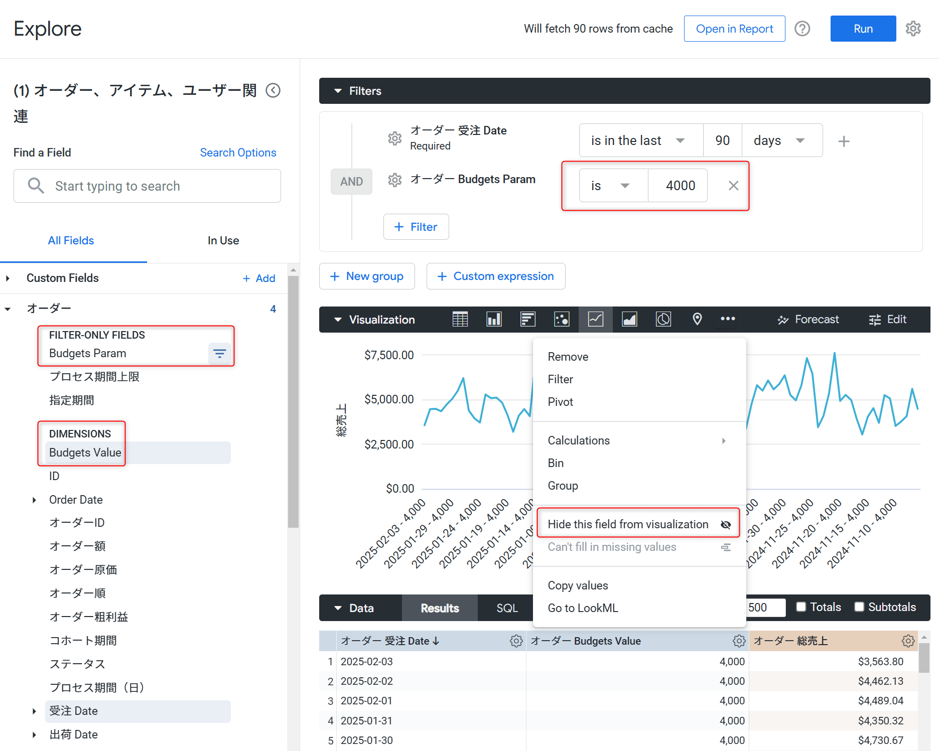The height and width of the screenshot is (751, 939).
Task: Click gear icon for 受注 Date filter
Action: click(x=395, y=138)
